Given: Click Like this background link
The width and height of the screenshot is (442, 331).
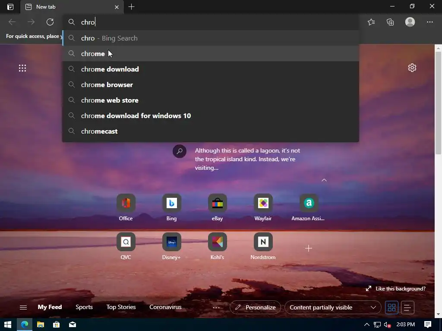Looking at the screenshot, I should 396,289.
